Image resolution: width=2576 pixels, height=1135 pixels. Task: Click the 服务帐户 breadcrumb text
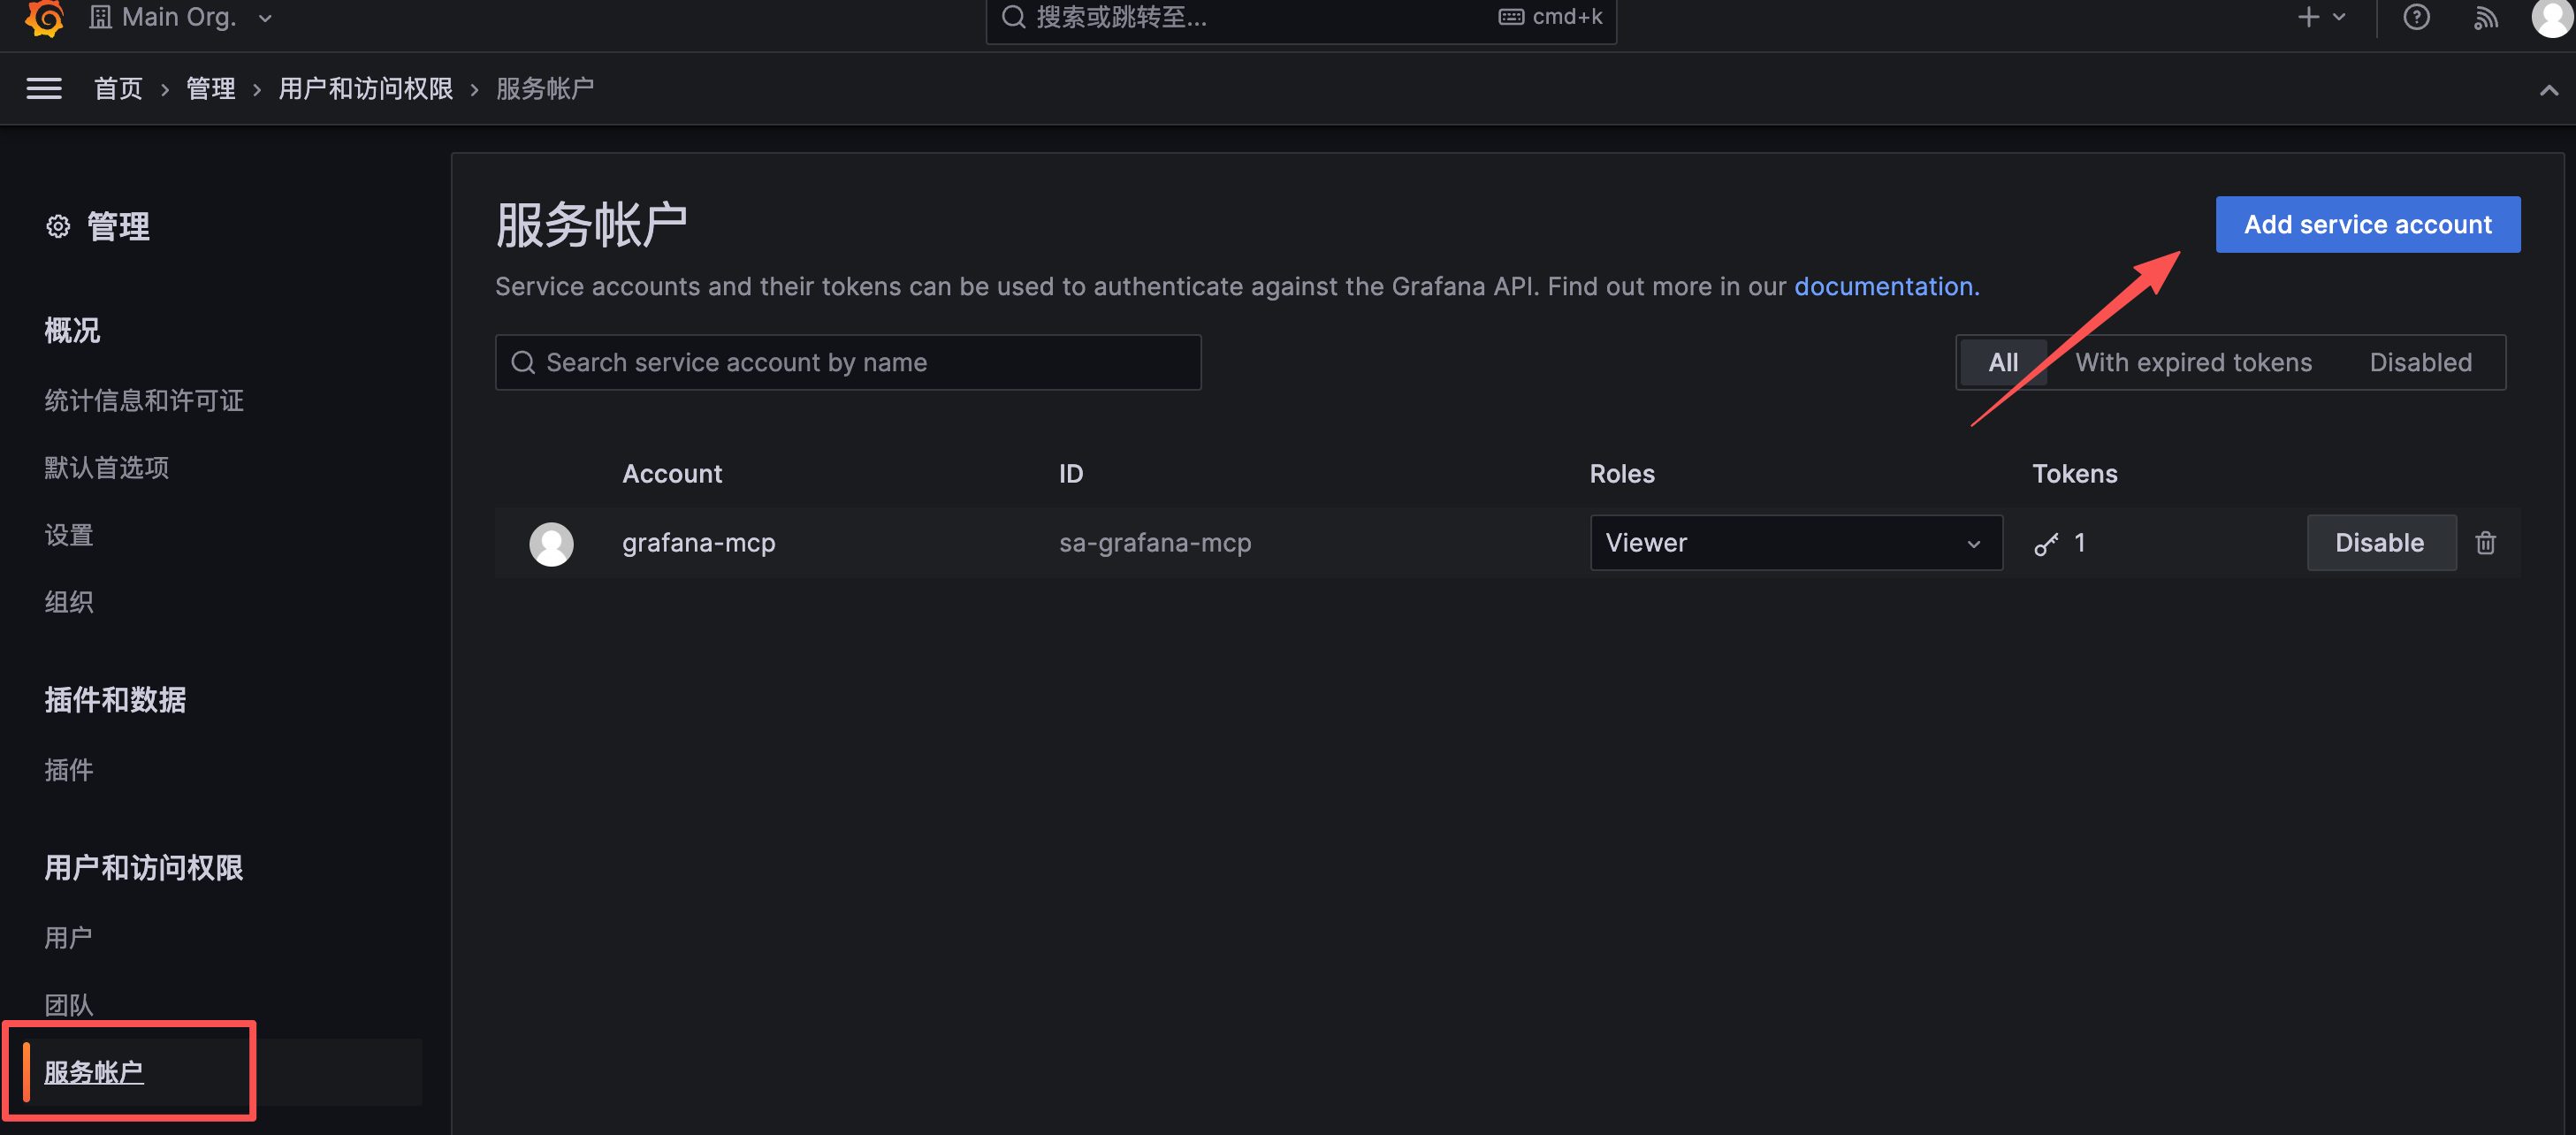pos(545,89)
